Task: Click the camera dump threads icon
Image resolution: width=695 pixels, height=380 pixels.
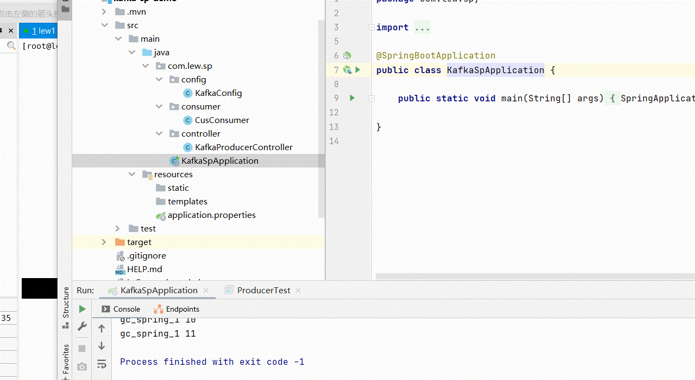Action: click(82, 366)
